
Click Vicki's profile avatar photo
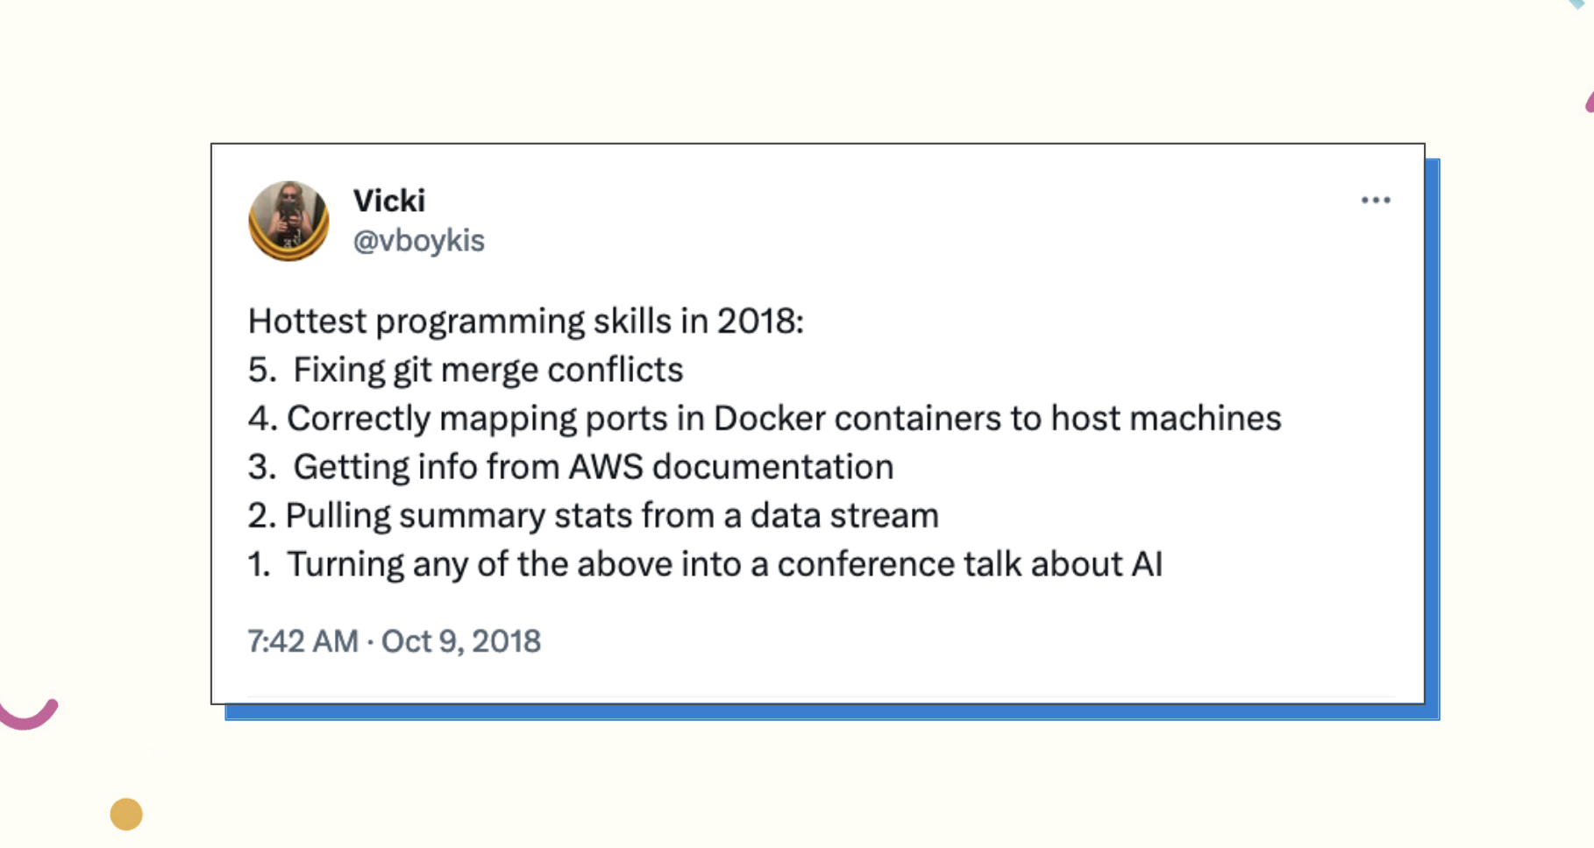coord(288,221)
